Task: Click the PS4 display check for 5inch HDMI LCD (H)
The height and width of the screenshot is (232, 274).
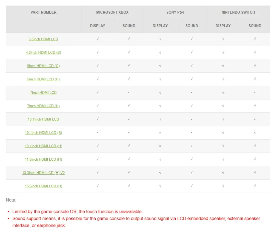Action: pyautogui.click(x=160, y=79)
